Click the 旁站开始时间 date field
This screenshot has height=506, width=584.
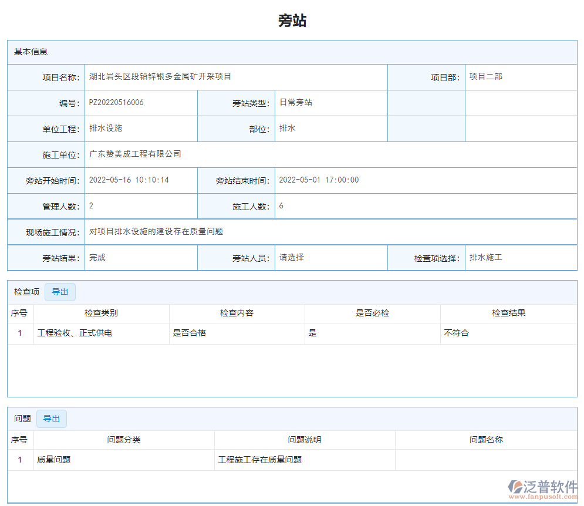[141, 180]
